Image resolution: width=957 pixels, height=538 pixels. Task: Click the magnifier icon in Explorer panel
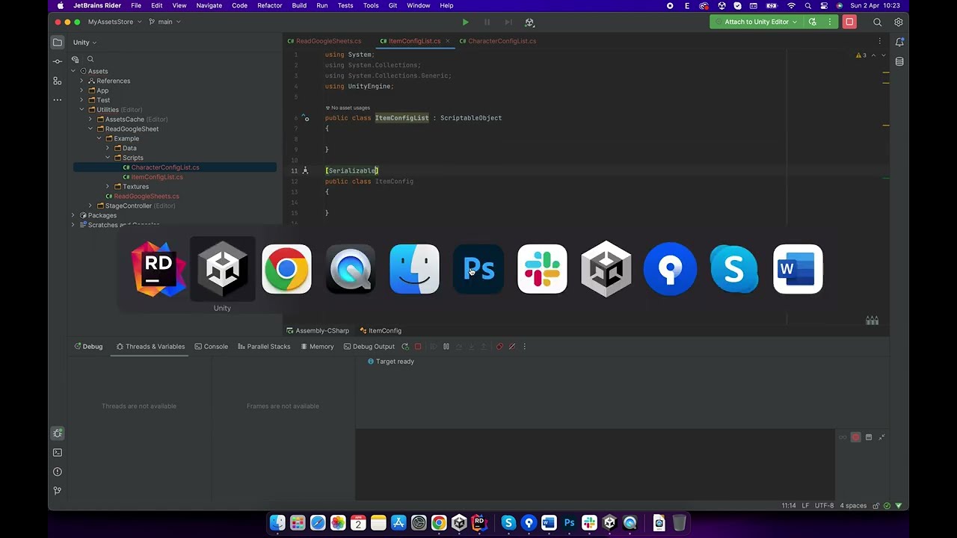[90, 59]
